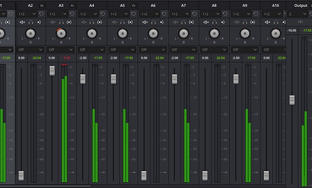This screenshot has height=188, width=312.
Task: Solo track A7 with its headphones icon
Action: click(183, 22)
